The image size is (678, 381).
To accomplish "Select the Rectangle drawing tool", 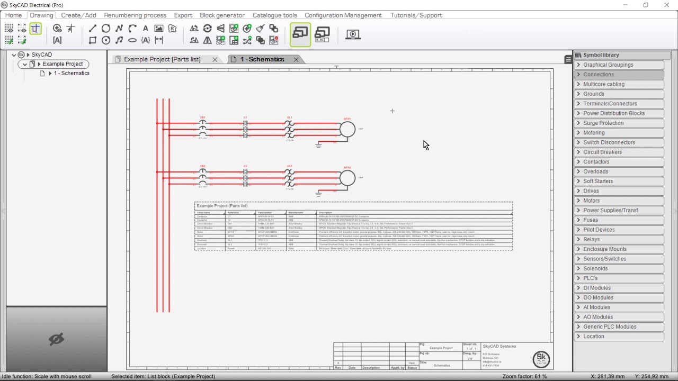I will pyautogui.click(x=93, y=40).
